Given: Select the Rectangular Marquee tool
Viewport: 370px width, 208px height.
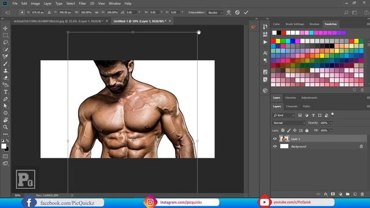Looking at the screenshot, I should coord(5,35).
